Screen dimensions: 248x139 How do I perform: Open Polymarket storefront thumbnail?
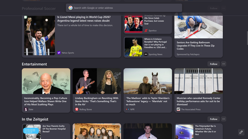(x=184, y=132)
